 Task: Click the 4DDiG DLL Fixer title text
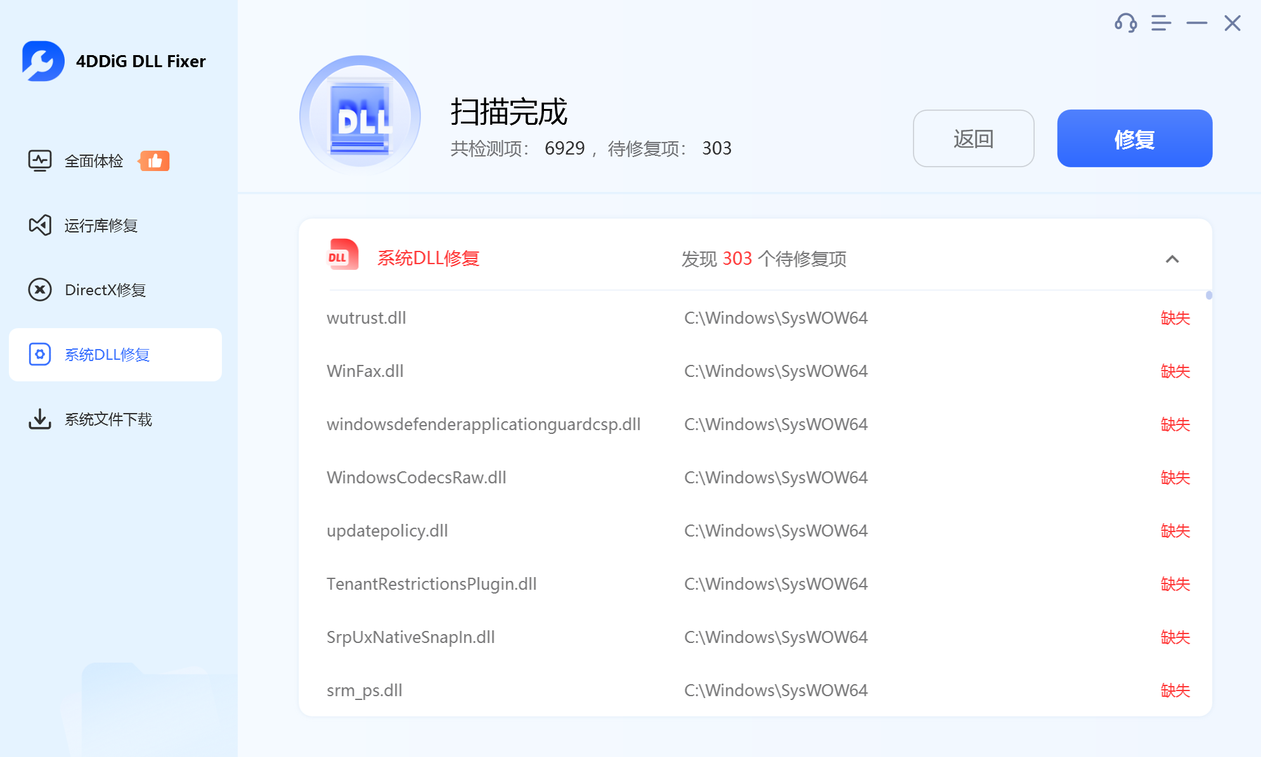(x=141, y=61)
